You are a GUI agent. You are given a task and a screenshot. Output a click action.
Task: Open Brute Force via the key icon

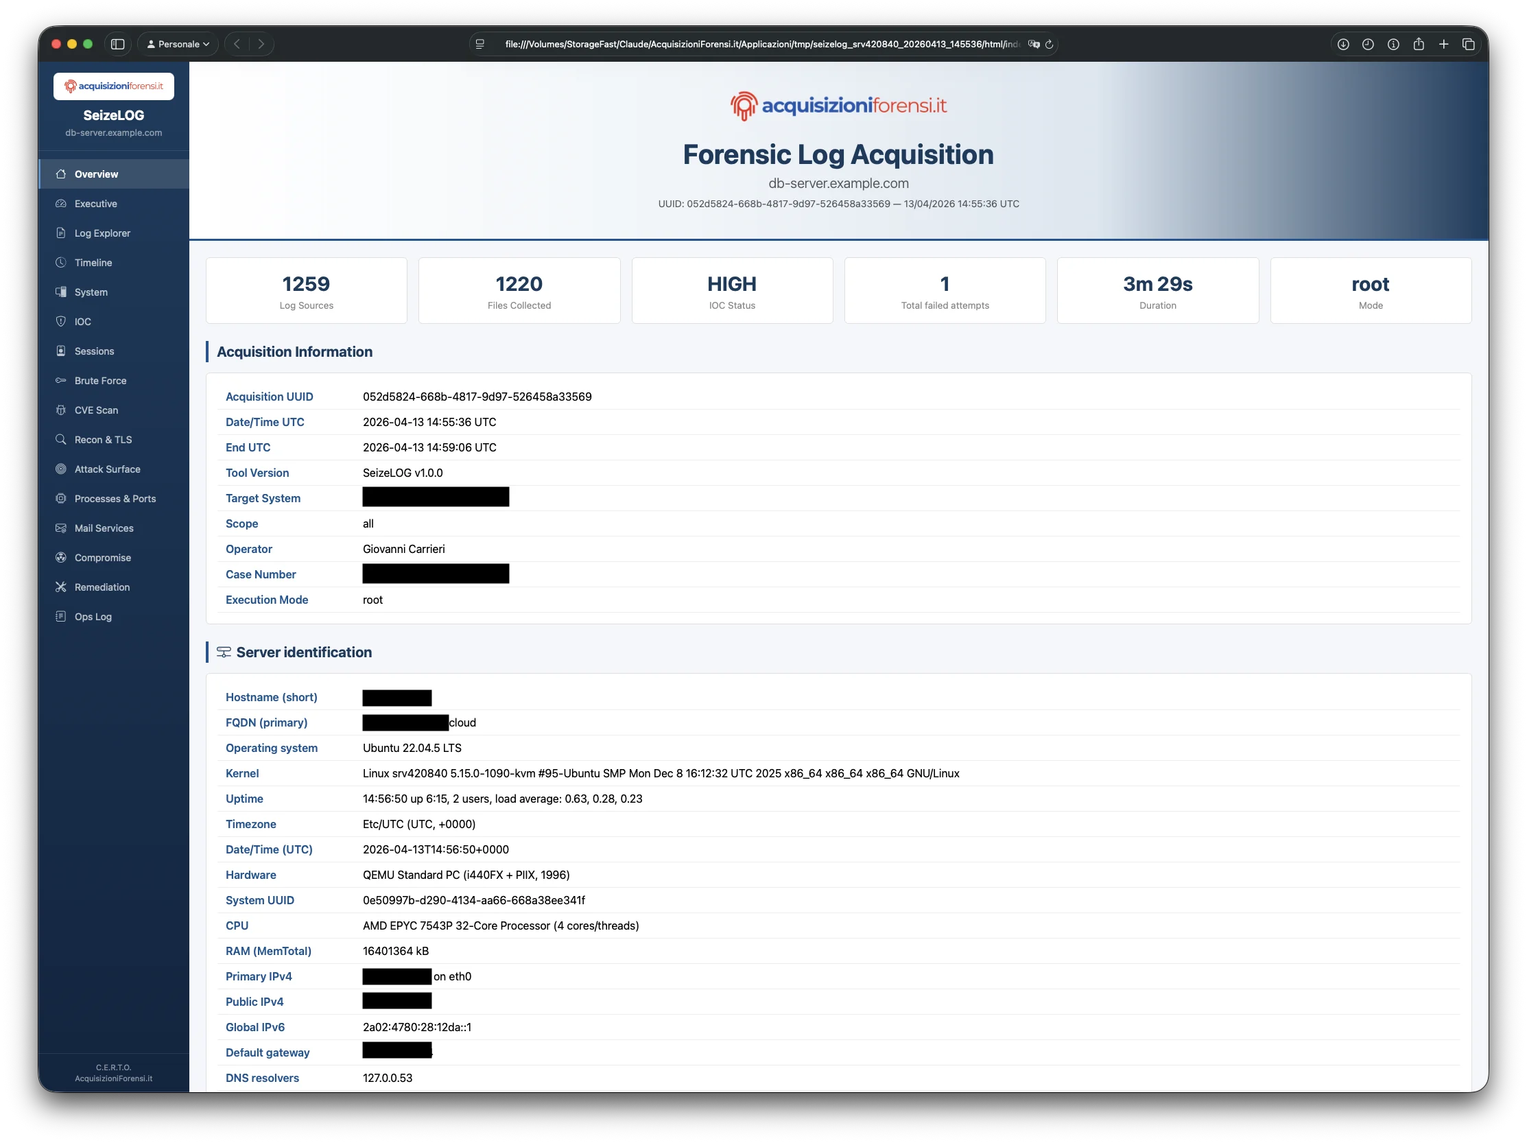tap(62, 380)
